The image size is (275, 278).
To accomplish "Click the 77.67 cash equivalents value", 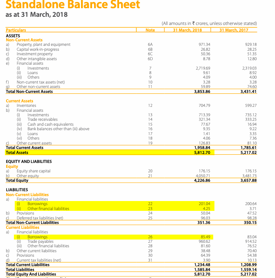I will click(x=205, y=124).
